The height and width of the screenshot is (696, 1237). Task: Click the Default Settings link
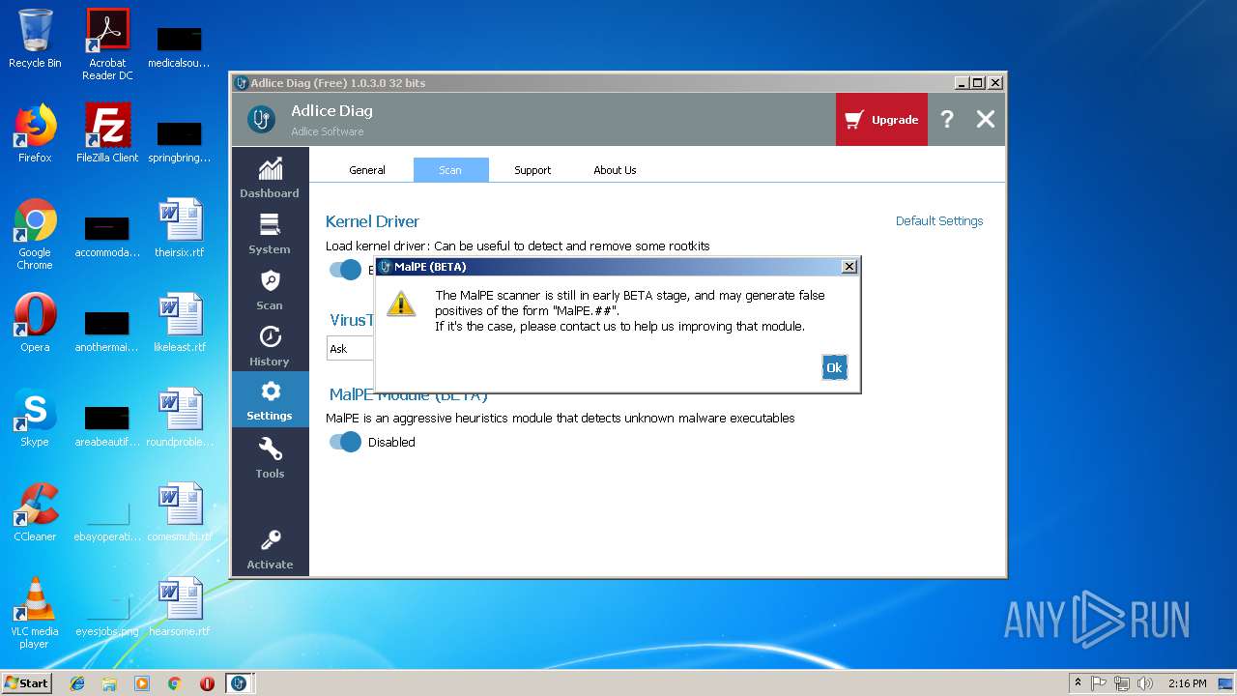click(939, 221)
